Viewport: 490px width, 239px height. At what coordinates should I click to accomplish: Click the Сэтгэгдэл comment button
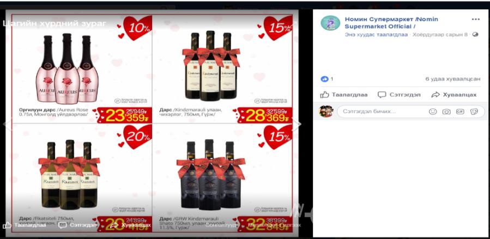399,95
